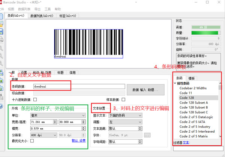Enable the 十六进制数据 checkbox

(x=35, y=100)
